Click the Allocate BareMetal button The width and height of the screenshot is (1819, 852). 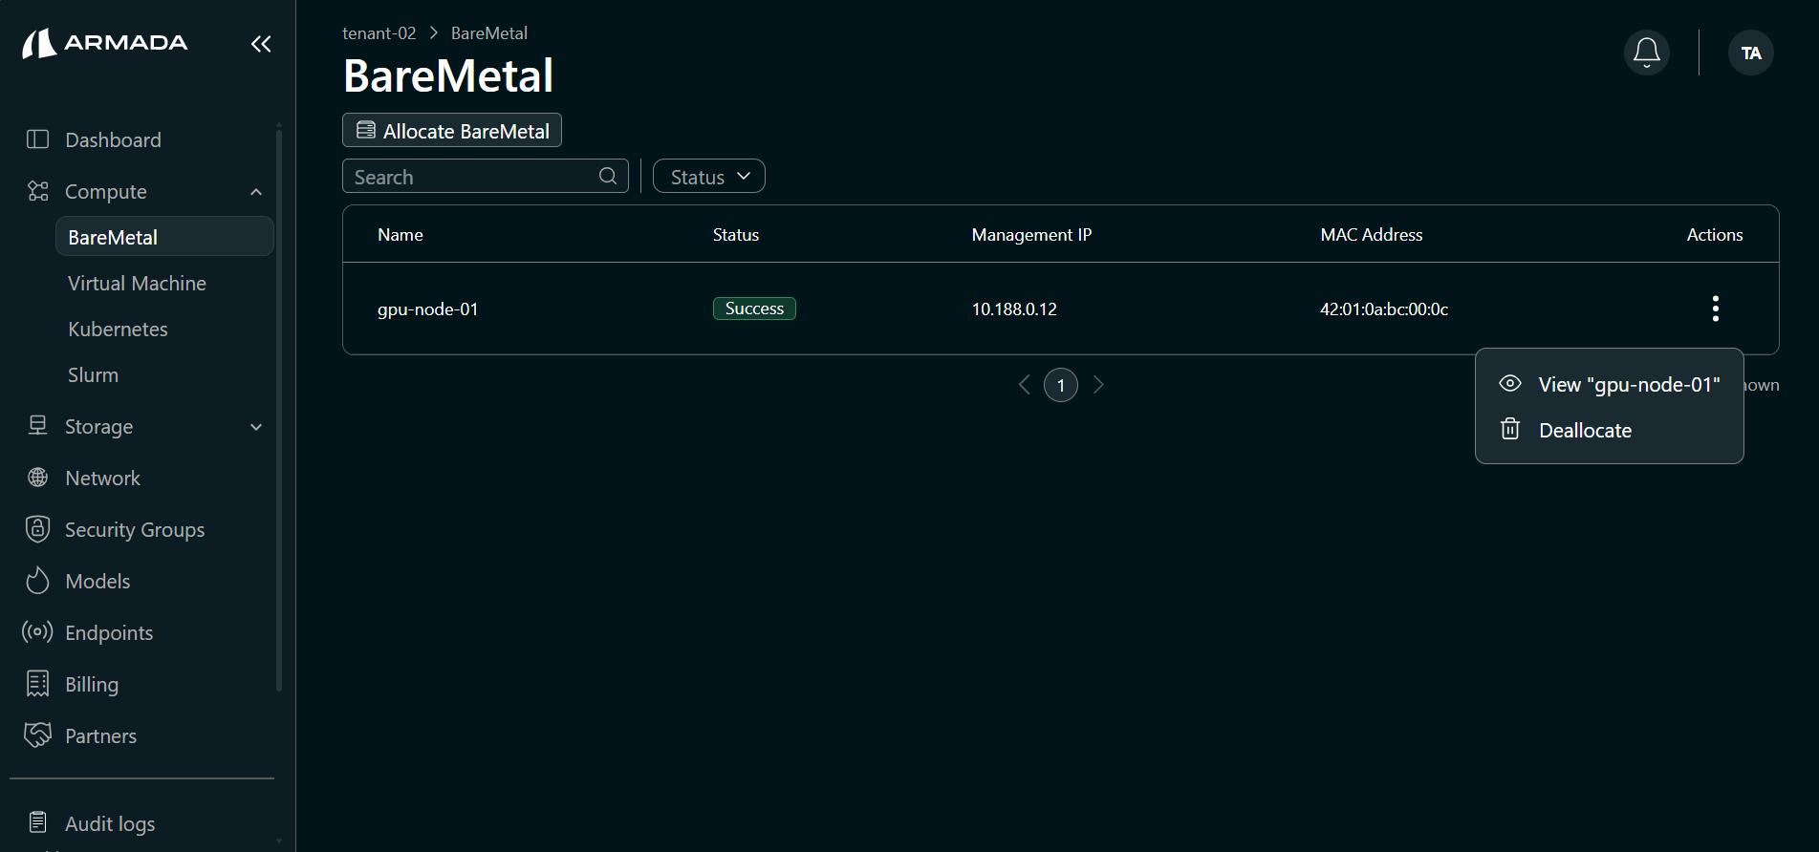[x=452, y=130]
